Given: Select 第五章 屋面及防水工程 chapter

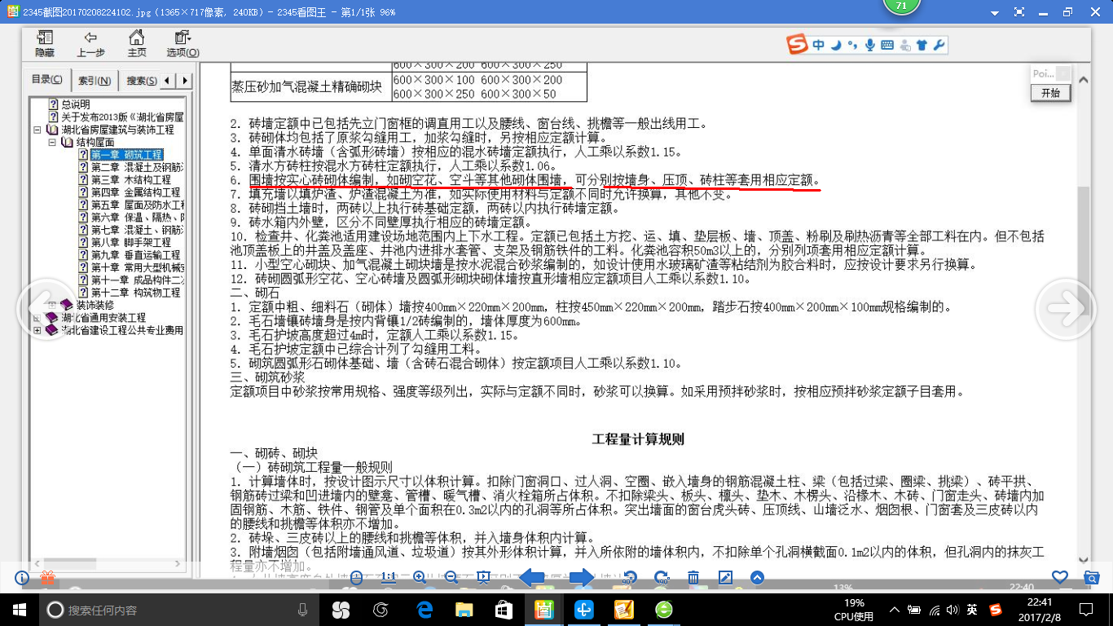Looking at the screenshot, I should [x=137, y=205].
